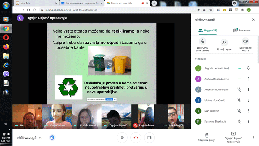
Task: Mute Isidora Kovačević's microphone icon
Action: click(x=239, y=100)
